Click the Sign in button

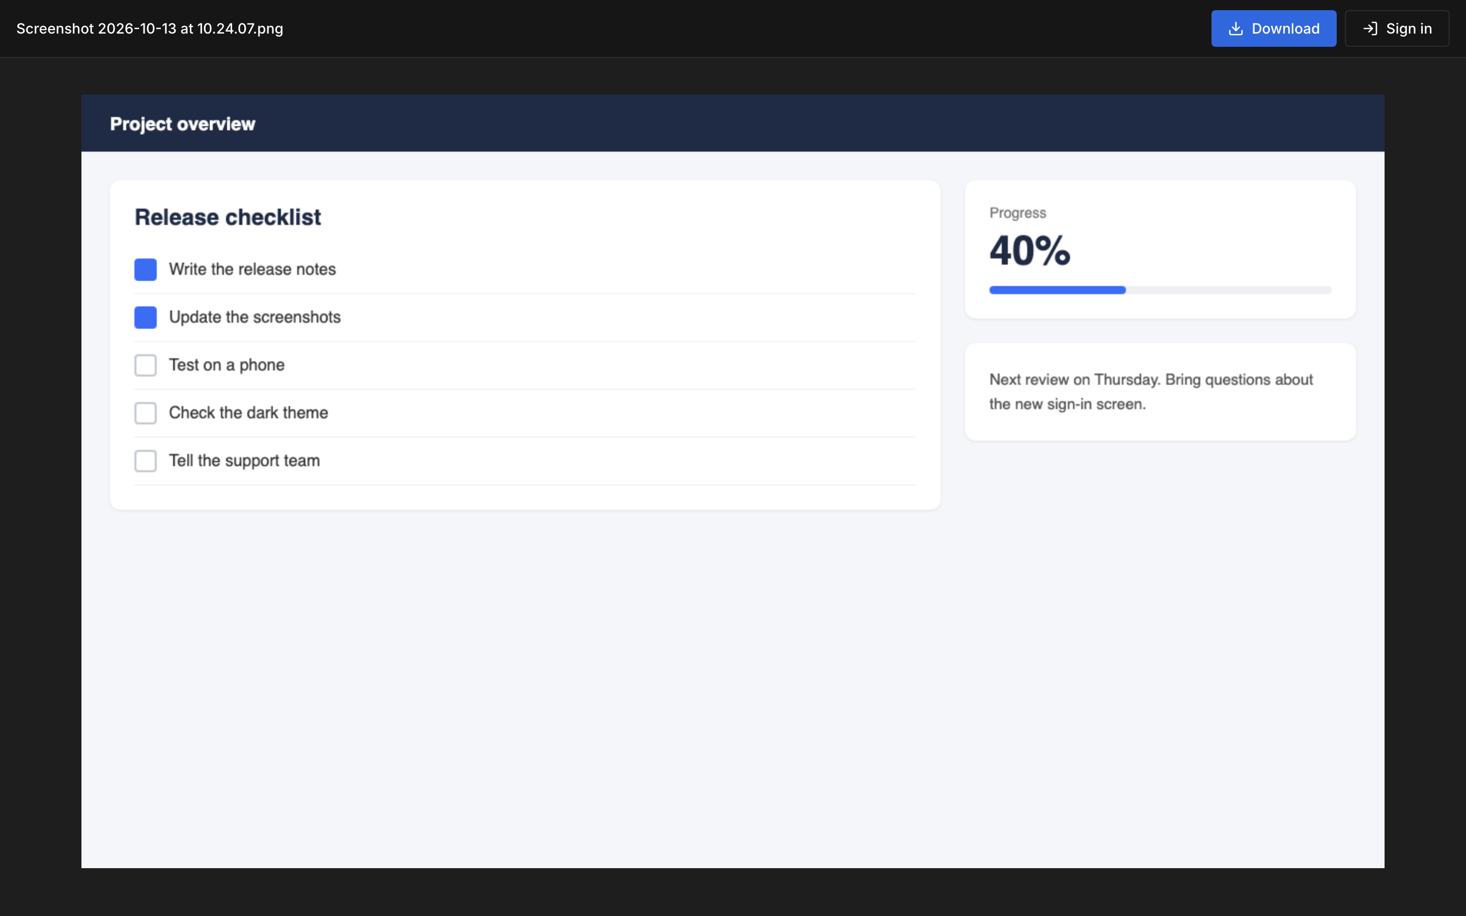1397,28
